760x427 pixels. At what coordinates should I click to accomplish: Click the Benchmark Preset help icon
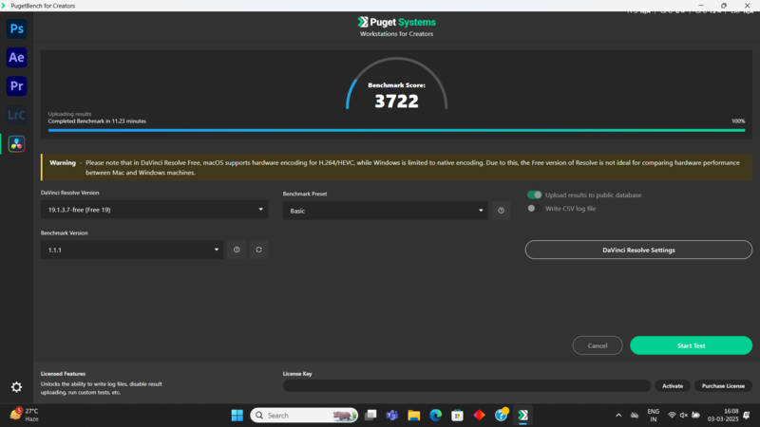click(x=502, y=211)
